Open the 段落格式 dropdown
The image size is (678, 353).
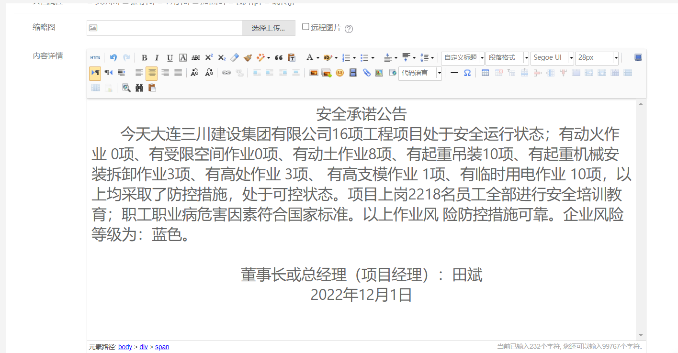(x=507, y=58)
